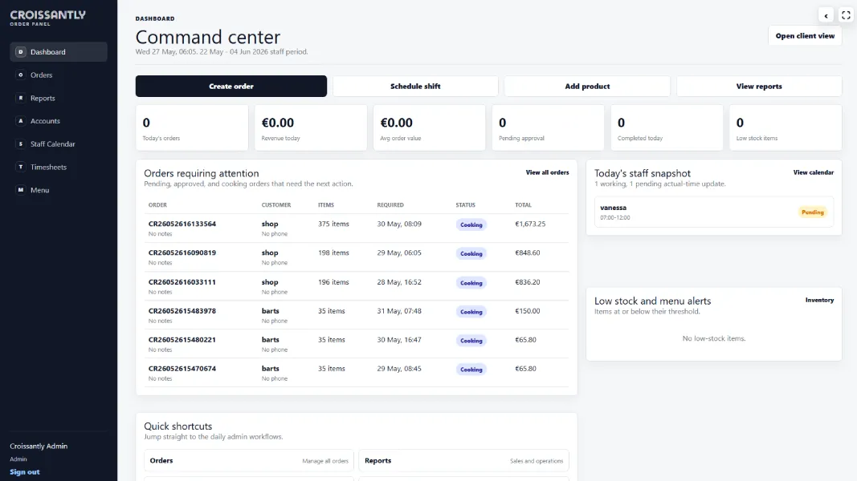857x481 pixels.
Task: Click the REQUIRED column header
Action: [390, 205]
